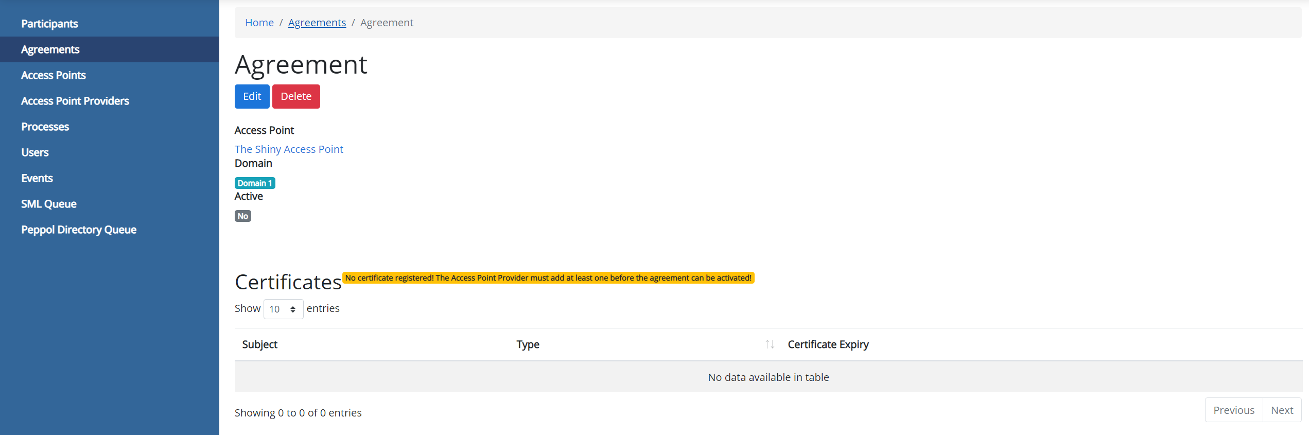Click the blue Edit button
Viewport: 1309px width, 435px height.
pos(252,97)
